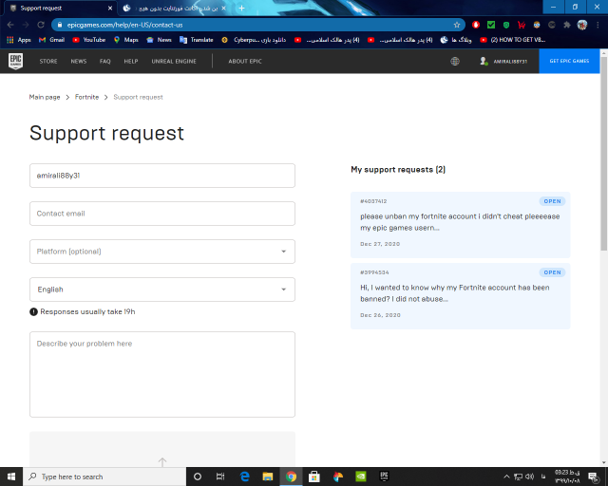This screenshot has width=608, height=486.
Task: Open the Apps bookmark shortcut
Action: (x=19, y=40)
